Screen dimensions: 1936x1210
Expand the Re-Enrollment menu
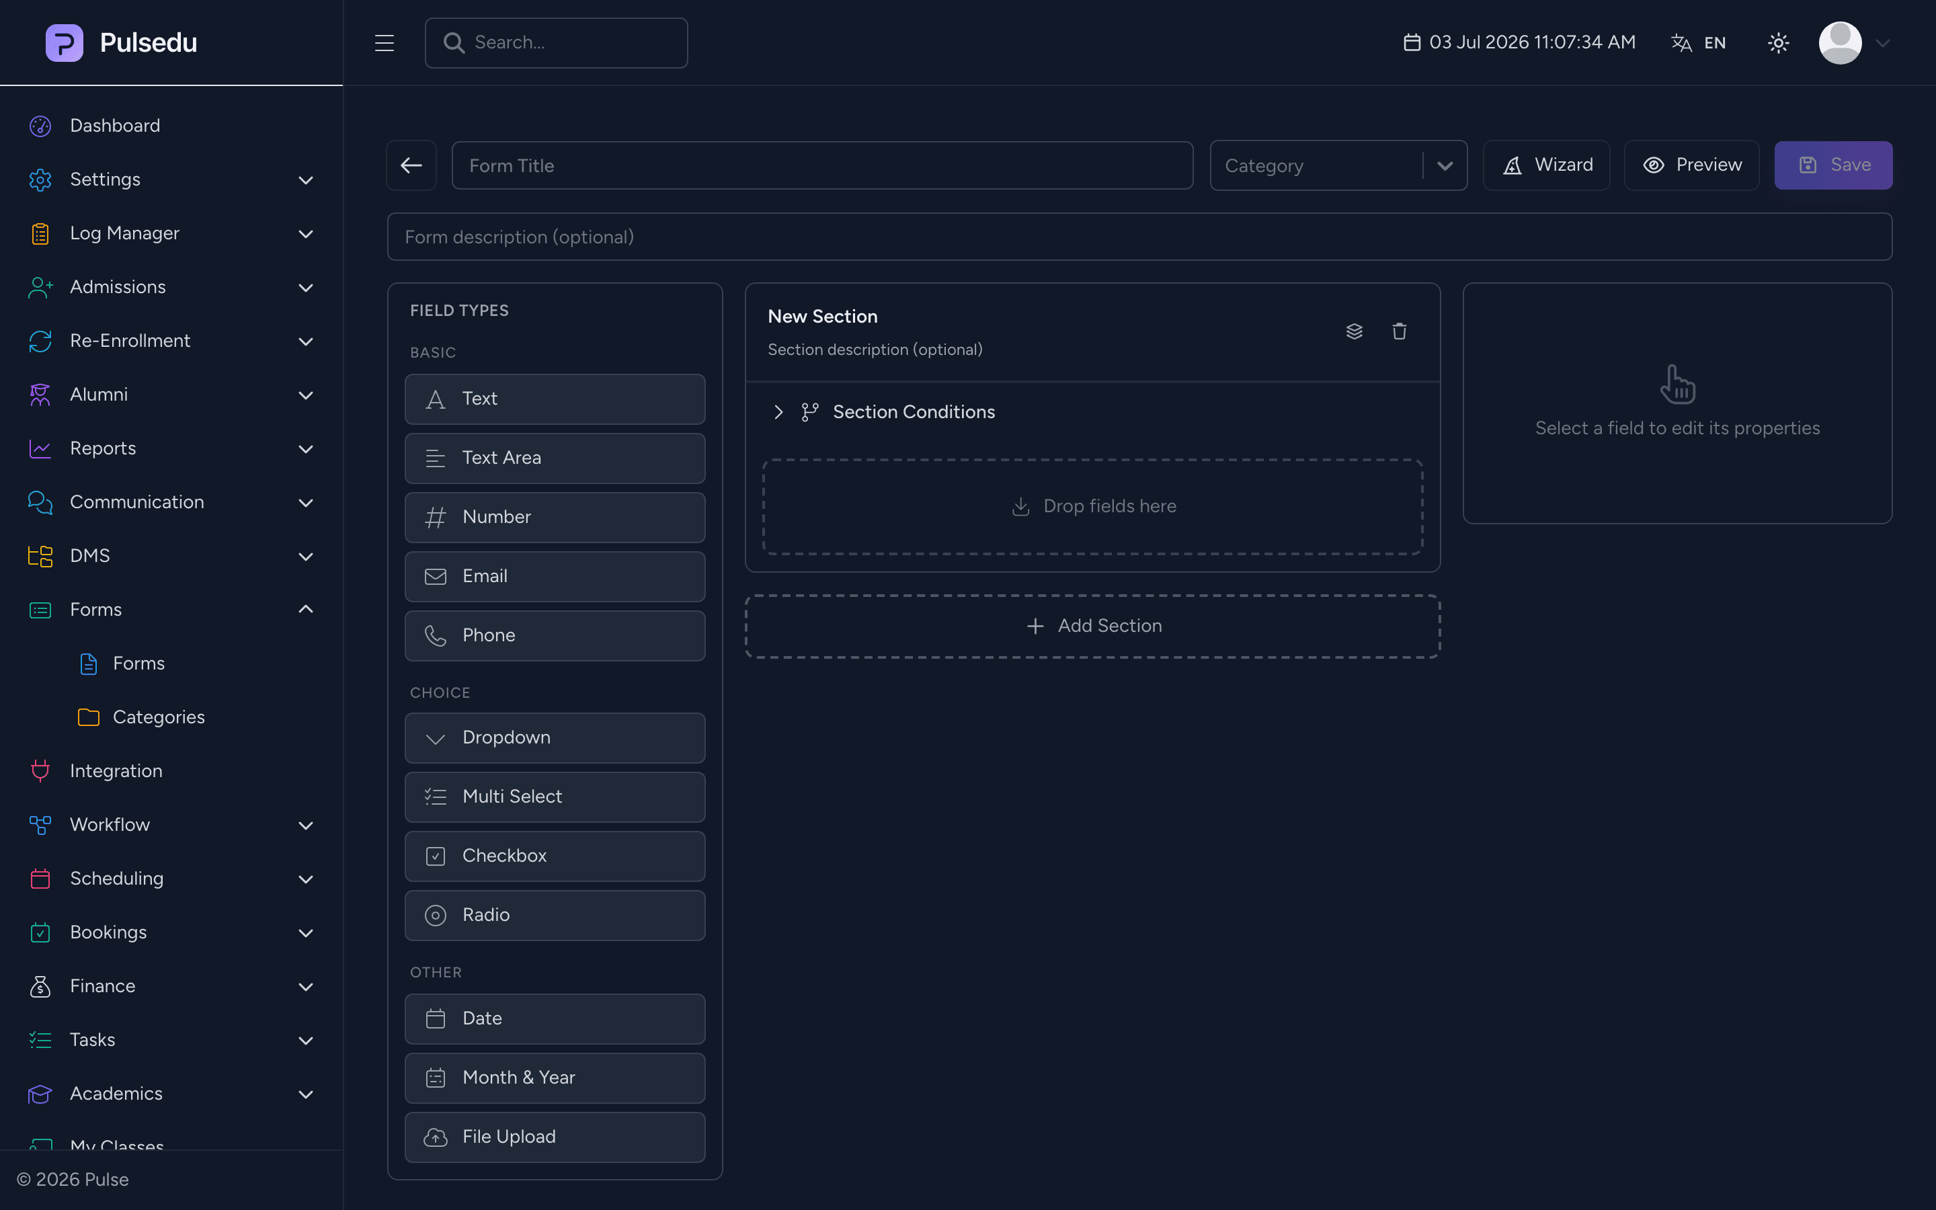click(x=171, y=341)
